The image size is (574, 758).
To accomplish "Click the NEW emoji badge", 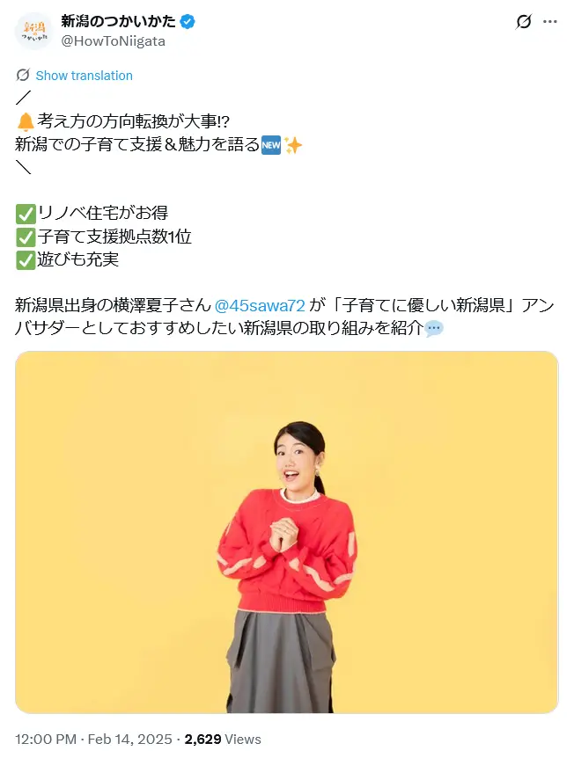I will pos(271,145).
